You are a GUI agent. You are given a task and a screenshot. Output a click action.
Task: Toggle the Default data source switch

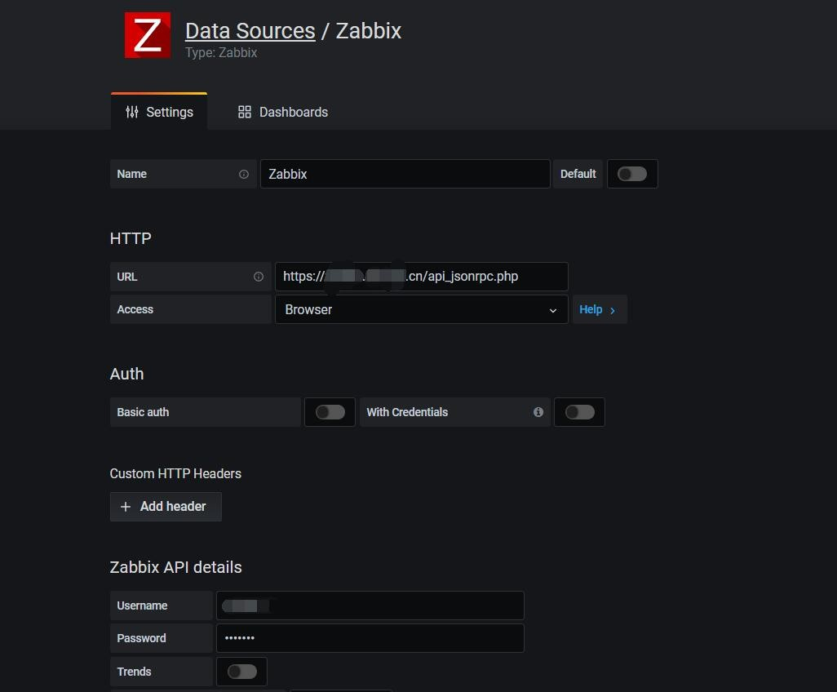[x=632, y=174]
